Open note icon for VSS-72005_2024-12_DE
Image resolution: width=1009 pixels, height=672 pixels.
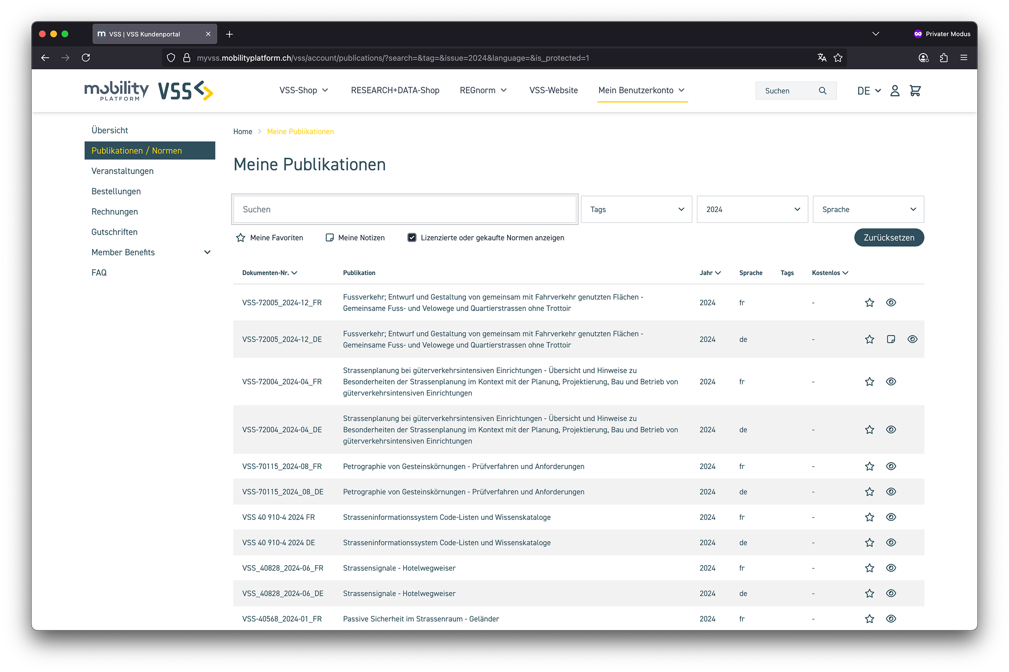click(890, 340)
